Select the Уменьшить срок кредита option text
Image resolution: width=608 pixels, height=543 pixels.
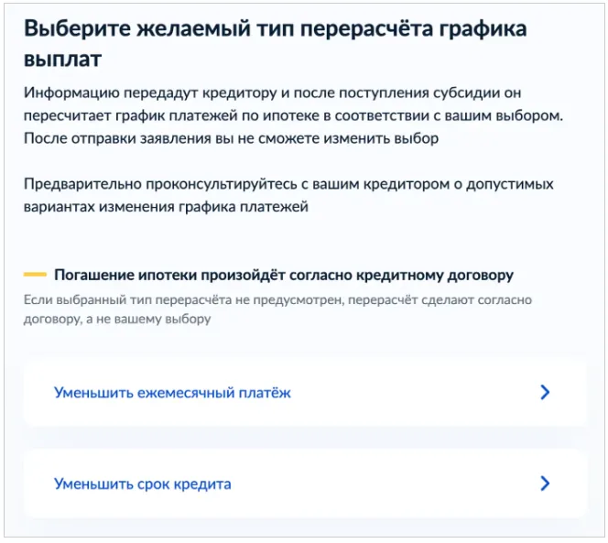click(142, 483)
